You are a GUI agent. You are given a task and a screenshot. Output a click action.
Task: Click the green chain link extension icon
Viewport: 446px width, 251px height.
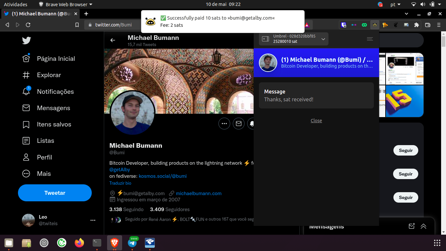click(364, 25)
